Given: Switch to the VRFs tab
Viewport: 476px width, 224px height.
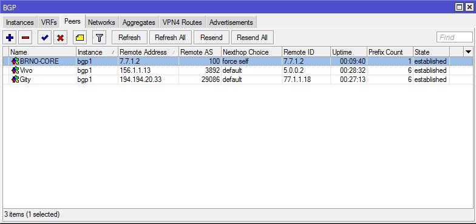Looking at the screenshot, I should (49, 22).
